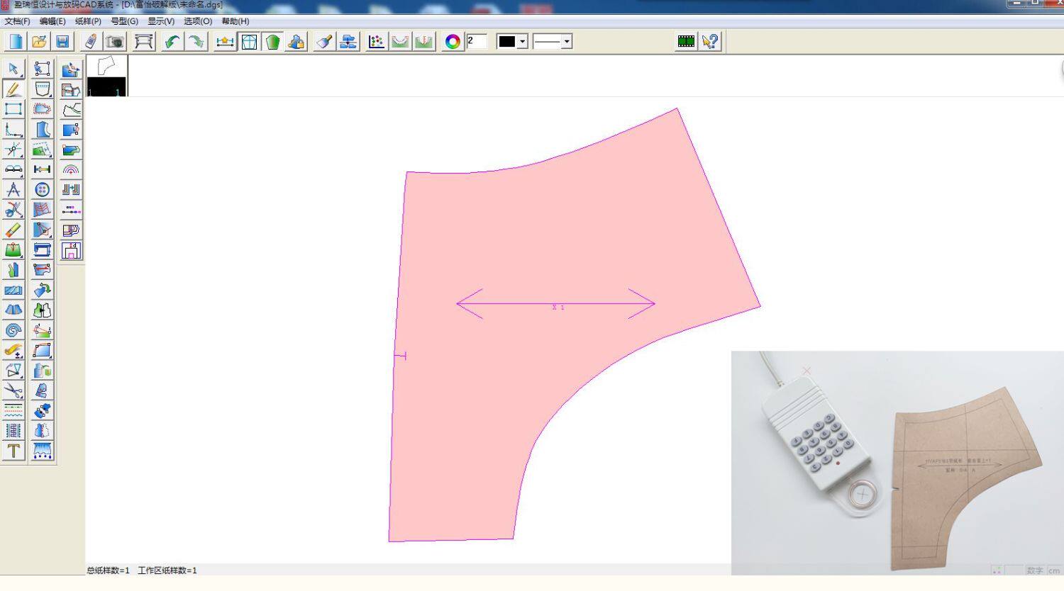Screen dimensions: 1064x591
Task: Toggle the fill pattern color button
Action: click(x=272, y=42)
